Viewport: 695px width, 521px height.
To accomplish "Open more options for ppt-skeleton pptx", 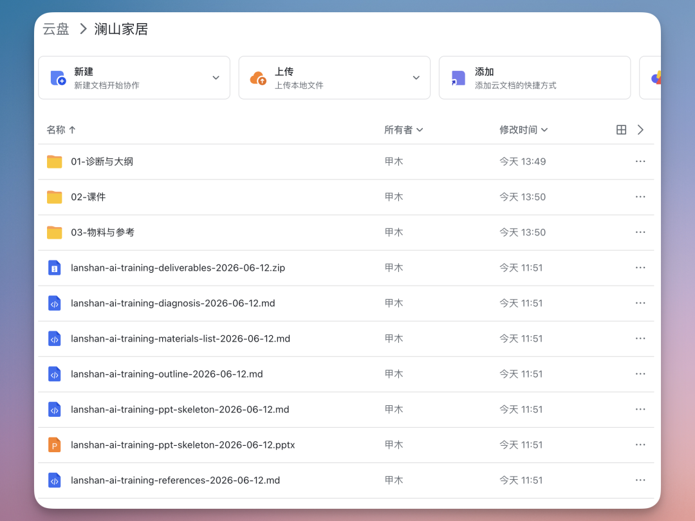I will [x=640, y=445].
